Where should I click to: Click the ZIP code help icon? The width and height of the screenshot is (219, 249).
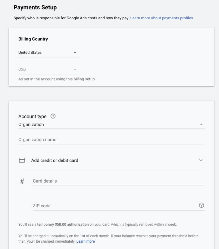click(202, 205)
